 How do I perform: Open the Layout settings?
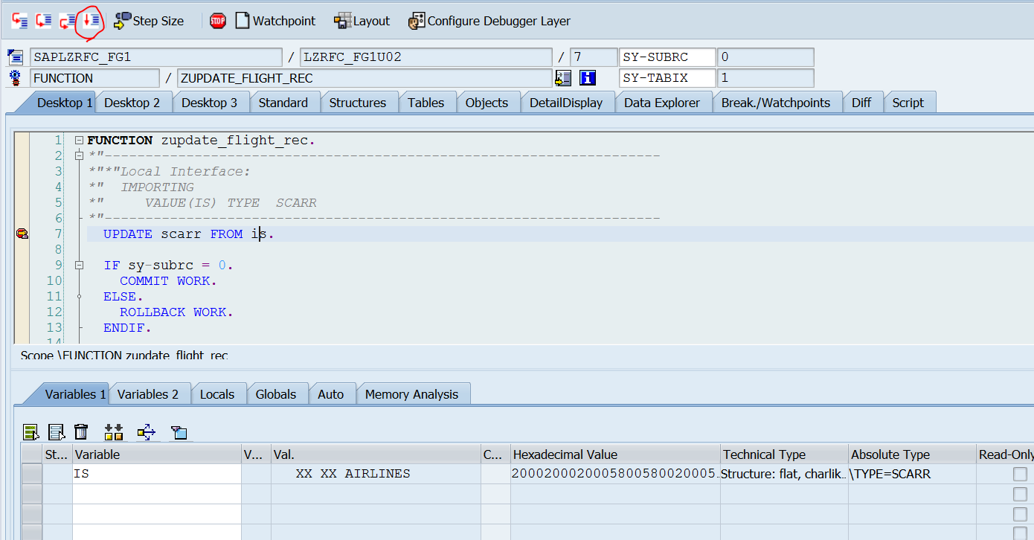click(x=362, y=20)
